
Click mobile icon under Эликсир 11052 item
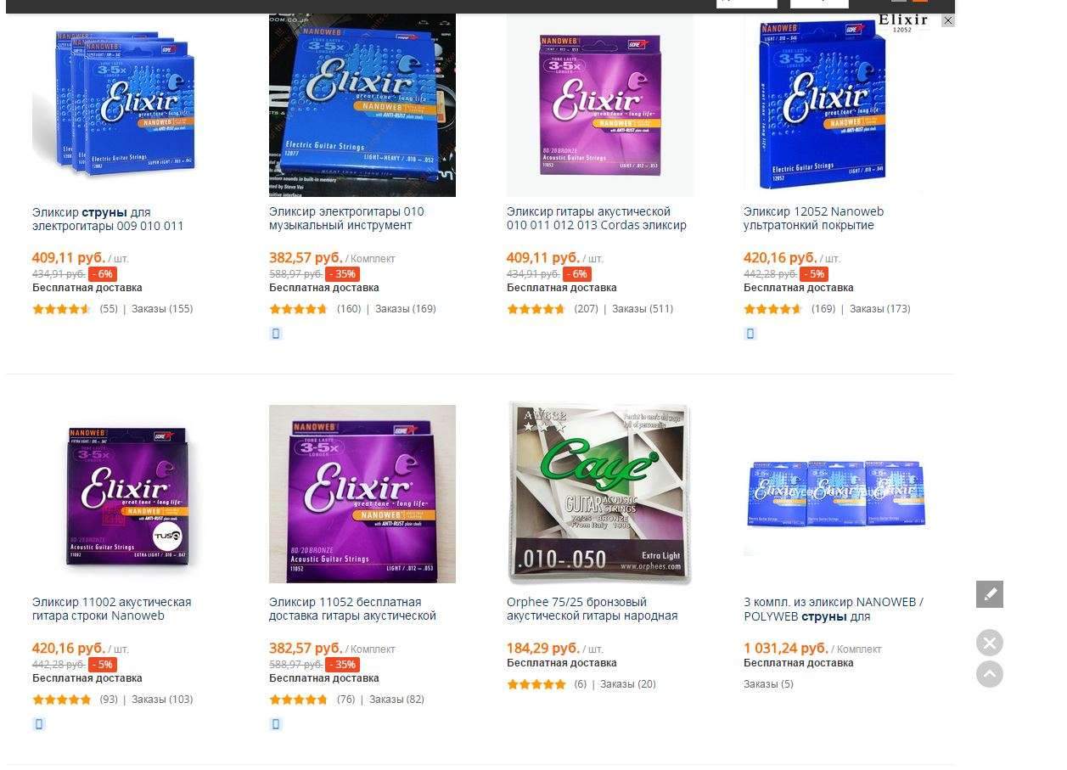click(x=276, y=724)
